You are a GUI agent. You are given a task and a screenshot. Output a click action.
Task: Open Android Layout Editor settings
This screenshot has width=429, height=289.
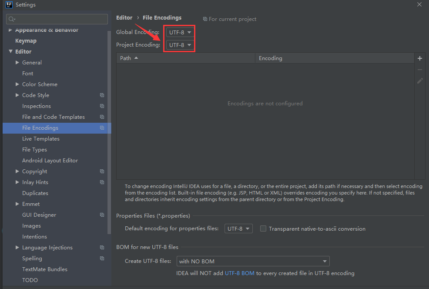[x=50, y=160]
